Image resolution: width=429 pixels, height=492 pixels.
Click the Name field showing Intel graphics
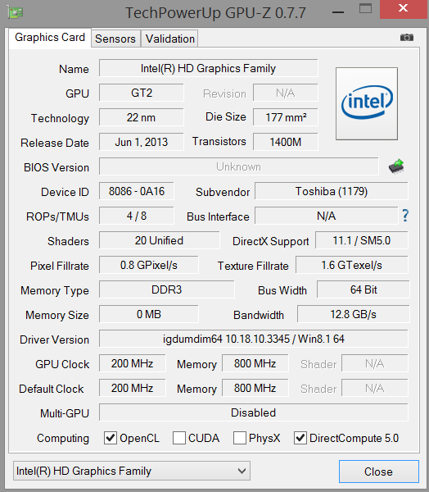point(209,68)
